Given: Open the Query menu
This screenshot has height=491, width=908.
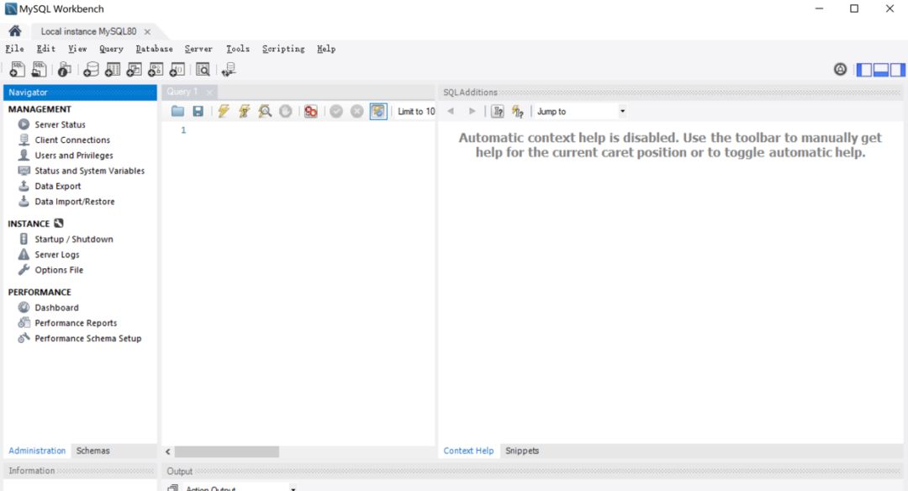Looking at the screenshot, I should click(x=111, y=49).
